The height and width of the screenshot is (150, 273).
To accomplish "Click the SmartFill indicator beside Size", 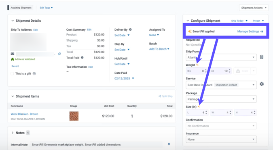I will (199, 106).
